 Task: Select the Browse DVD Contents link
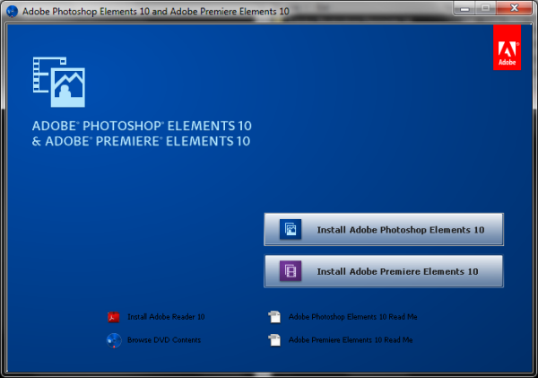(x=164, y=340)
